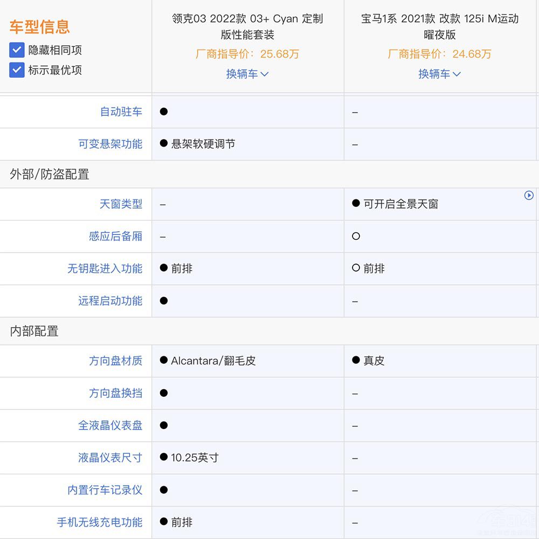Viewport: 539px width, 539px height.
Task: Click the 天窗类型 row label
Action: point(121,204)
